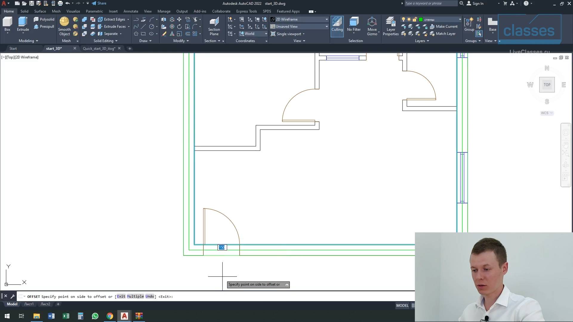Screen dimensions: 573x322
Task: Click the Presspull tool
Action: pyautogui.click(x=44, y=27)
